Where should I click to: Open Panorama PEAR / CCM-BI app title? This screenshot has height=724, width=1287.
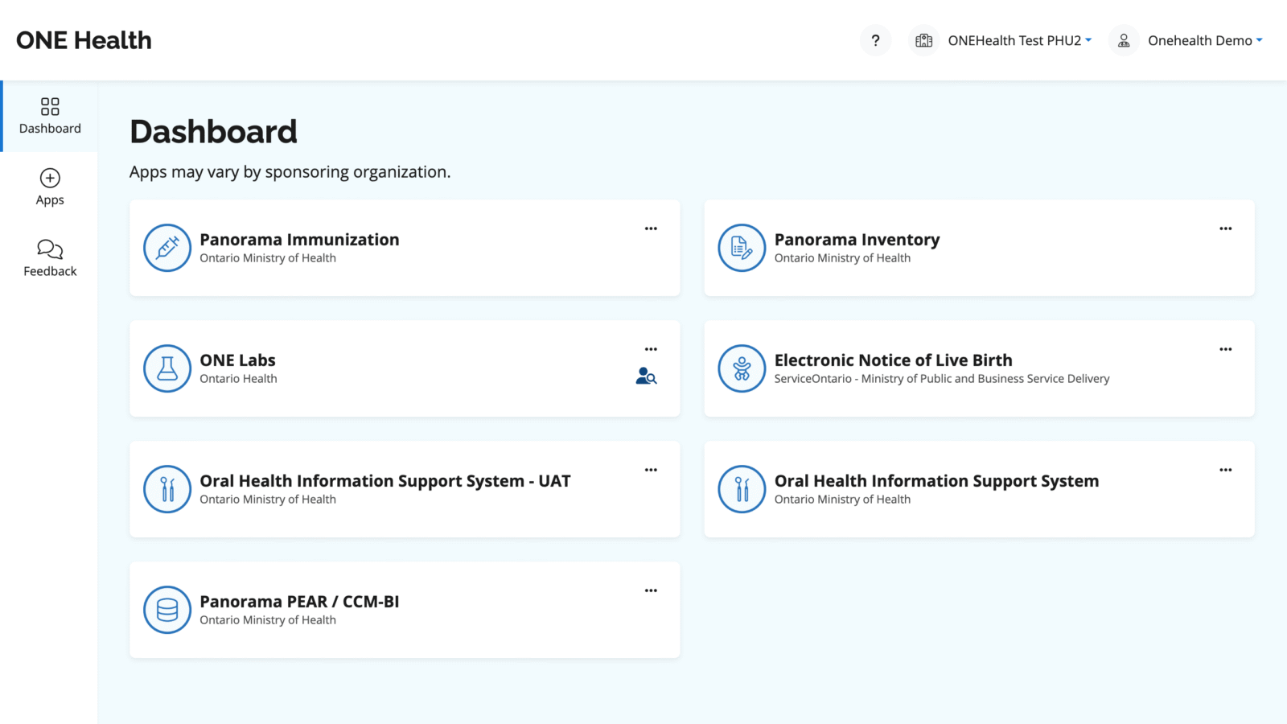(x=299, y=602)
